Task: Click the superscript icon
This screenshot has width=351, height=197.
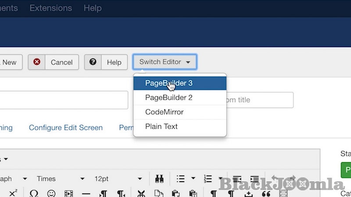Action: point(13,193)
